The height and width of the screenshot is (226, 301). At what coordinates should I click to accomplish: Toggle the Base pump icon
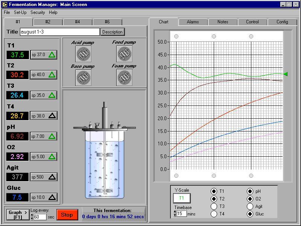pyautogui.click(x=83, y=78)
